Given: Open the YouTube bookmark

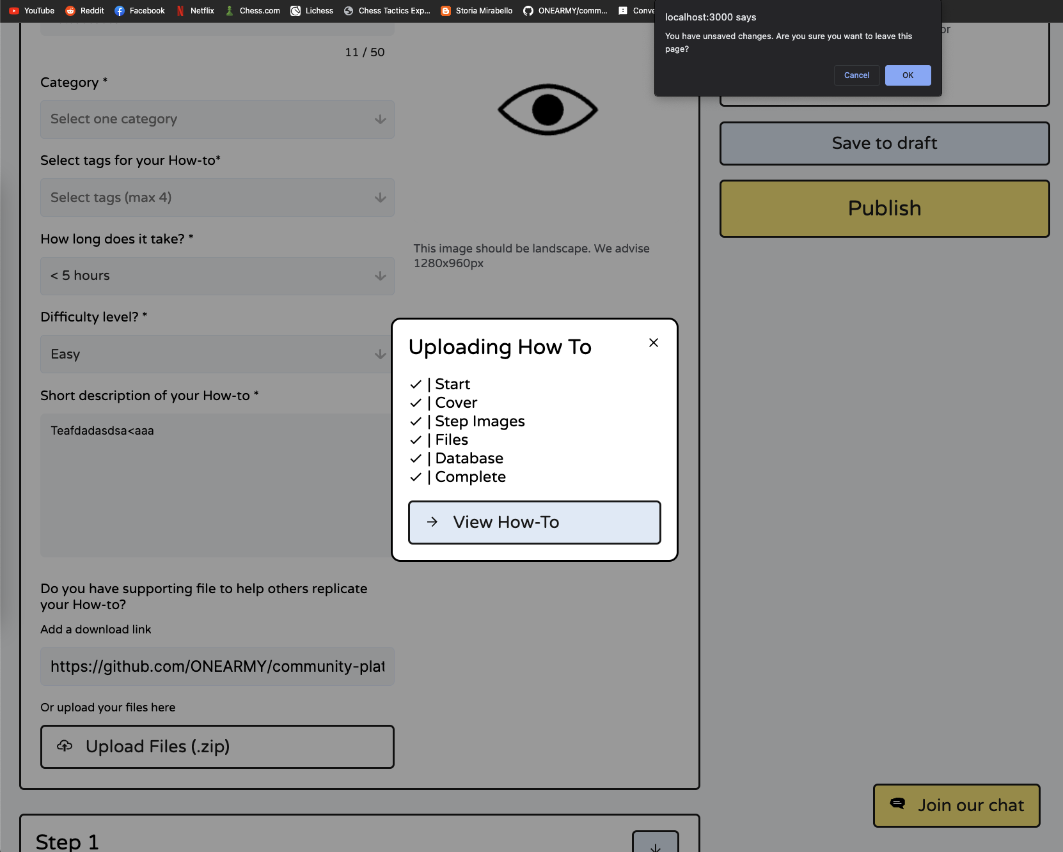Looking at the screenshot, I should click(x=31, y=11).
